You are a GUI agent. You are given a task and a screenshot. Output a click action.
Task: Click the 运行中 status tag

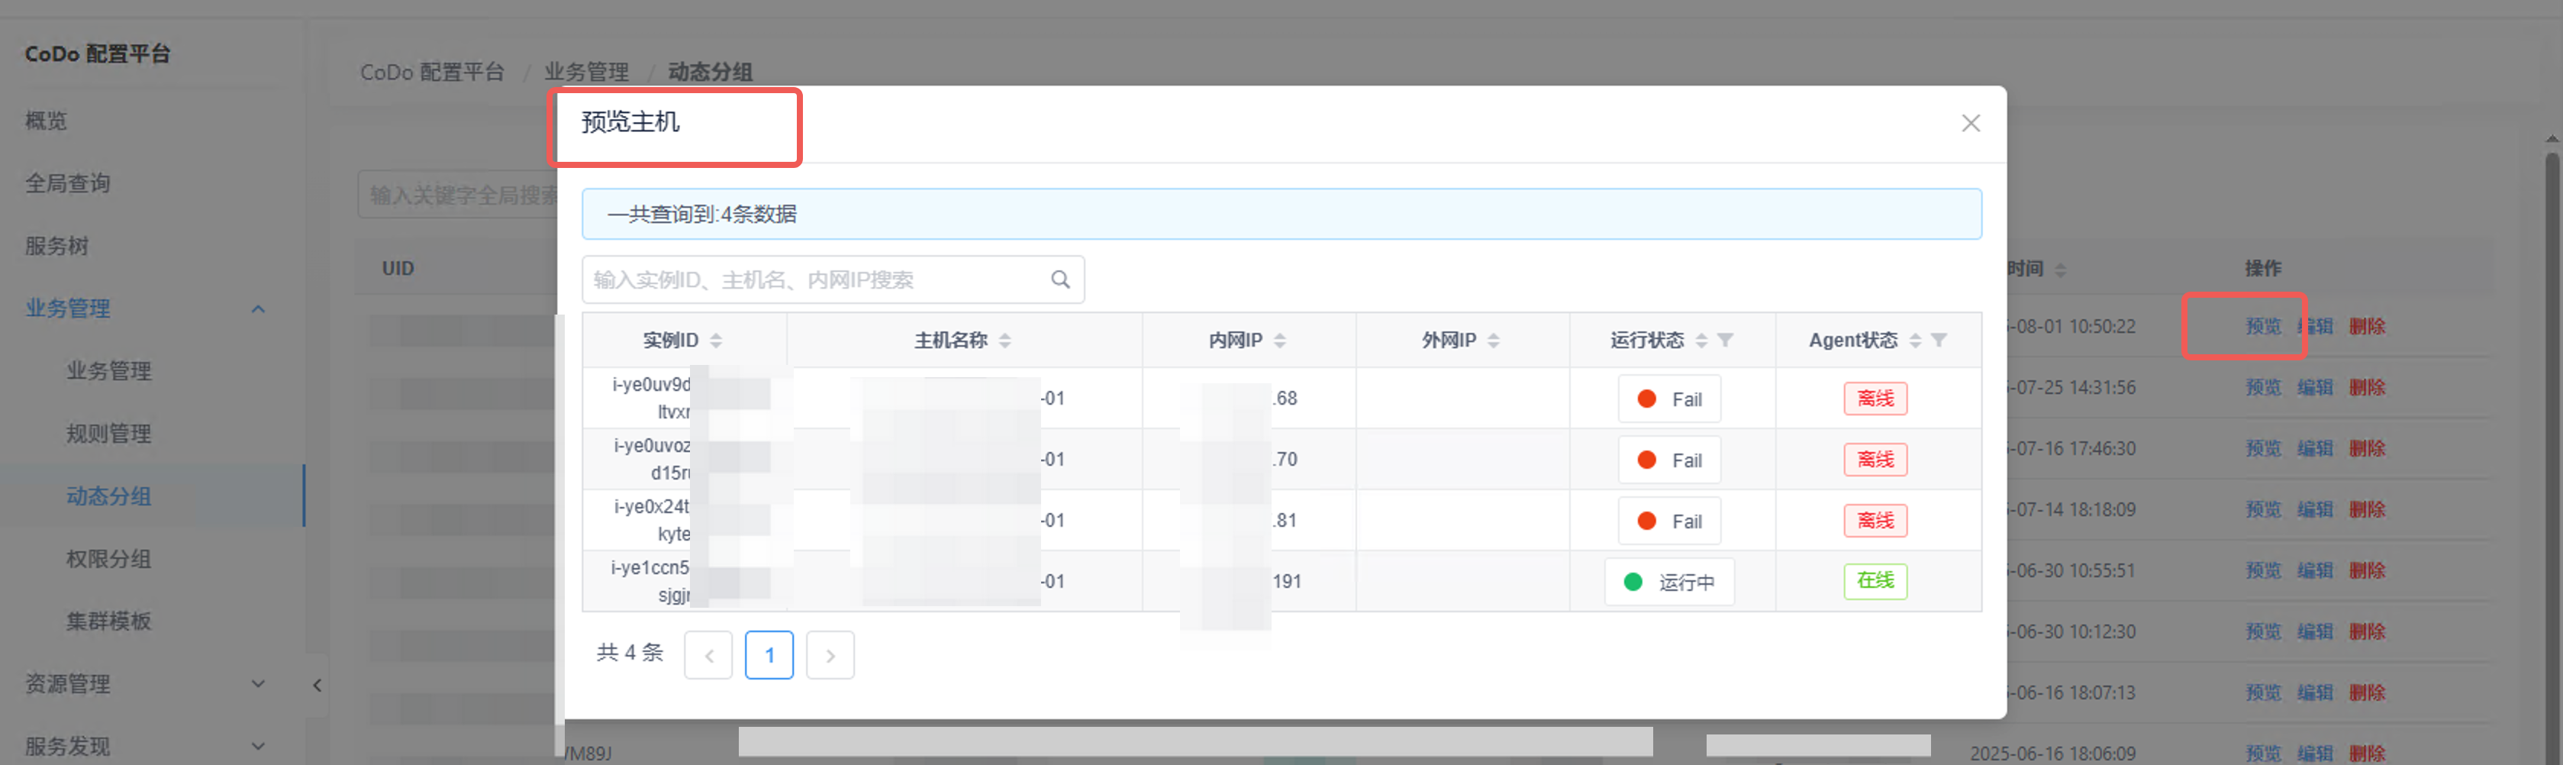click(1668, 582)
